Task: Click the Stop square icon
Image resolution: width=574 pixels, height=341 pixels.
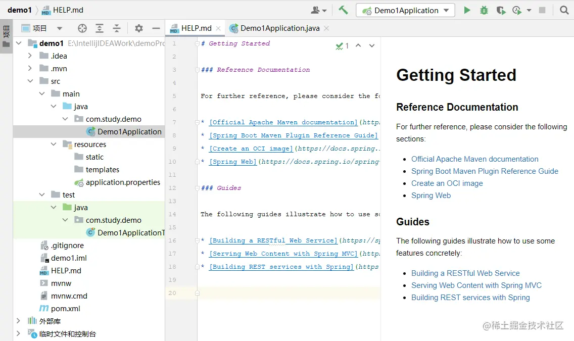Action: [x=542, y=10]
